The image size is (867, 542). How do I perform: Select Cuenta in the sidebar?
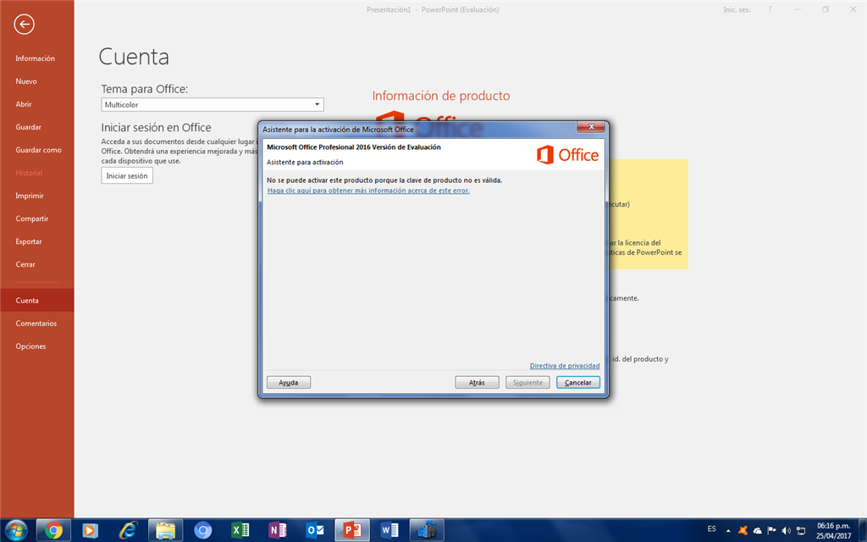tap(36, 301)
